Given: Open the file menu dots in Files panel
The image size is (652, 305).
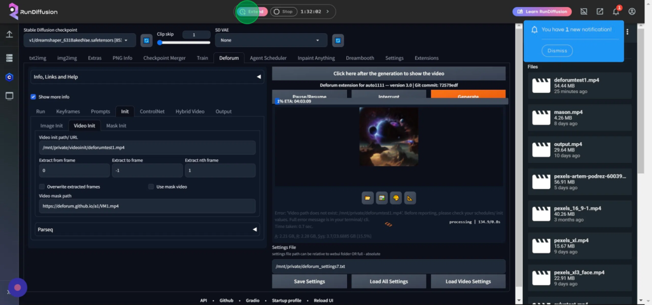Looking at the screenshot, I should (x=627, y=32).
